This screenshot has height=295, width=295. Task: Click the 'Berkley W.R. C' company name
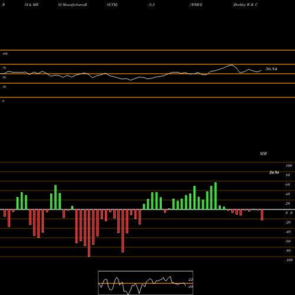(x=245, y=5)
